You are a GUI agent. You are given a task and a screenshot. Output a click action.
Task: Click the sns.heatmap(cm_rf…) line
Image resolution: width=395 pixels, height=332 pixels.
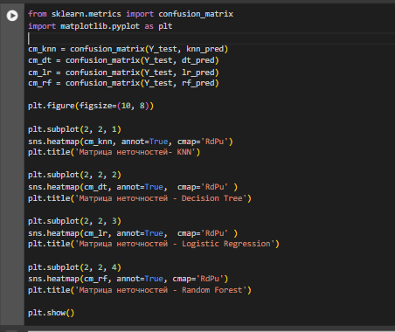tap(128, 279)
